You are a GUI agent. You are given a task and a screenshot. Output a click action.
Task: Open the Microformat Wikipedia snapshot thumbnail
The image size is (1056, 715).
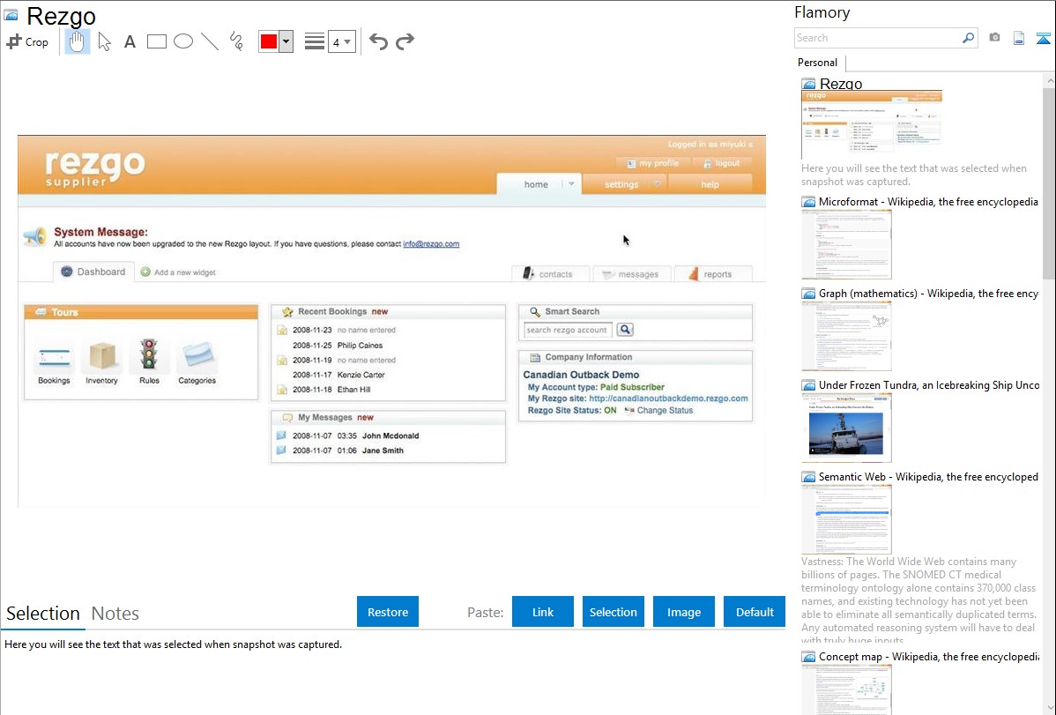pos(846,244)
